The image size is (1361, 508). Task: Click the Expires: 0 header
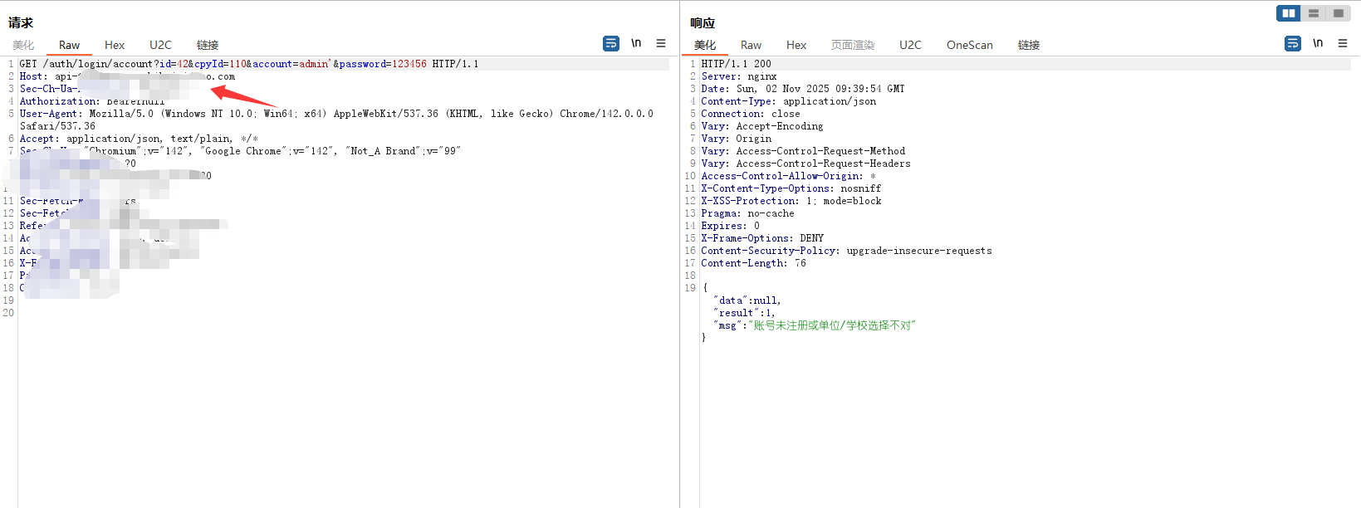(x=731, y=226)
